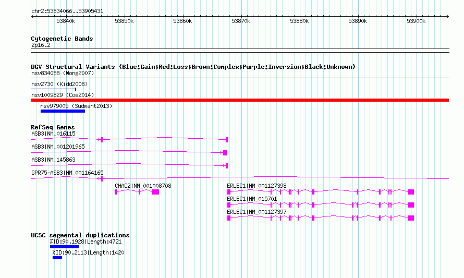Click the 53840k ruler tick label
The width and height of the screenshot is (464, 278).
(x=66, y=21)
